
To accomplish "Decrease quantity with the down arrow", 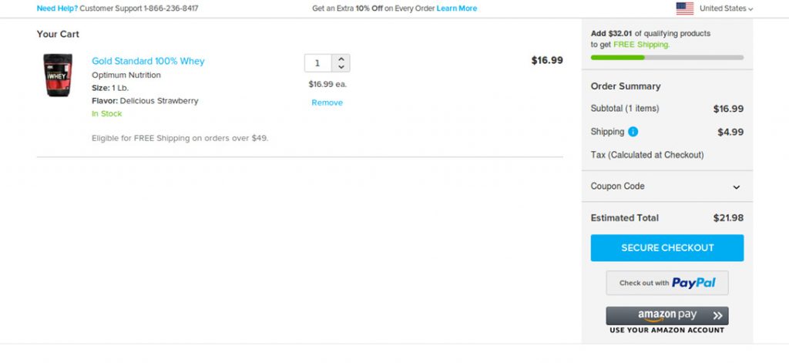I will tap(341, 68).
